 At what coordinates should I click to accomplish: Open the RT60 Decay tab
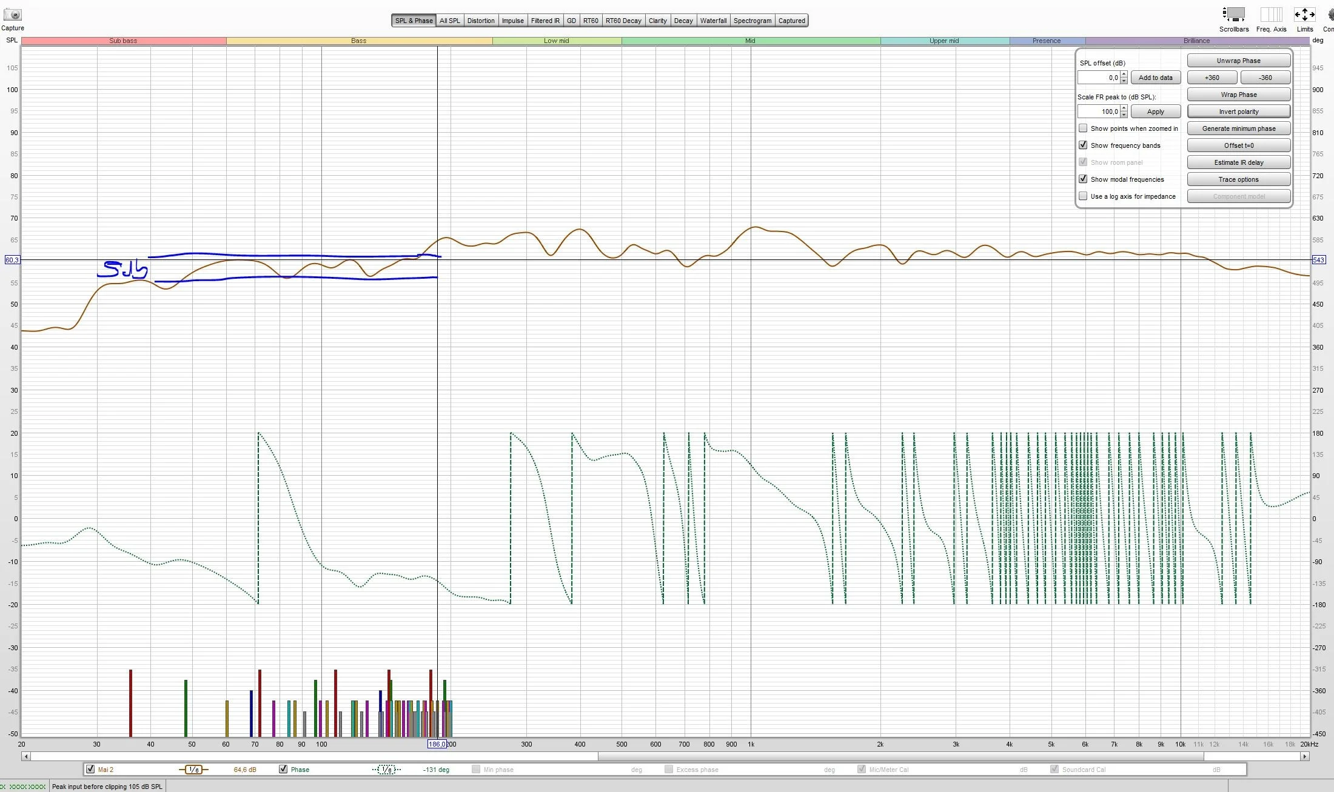point(623,21)
